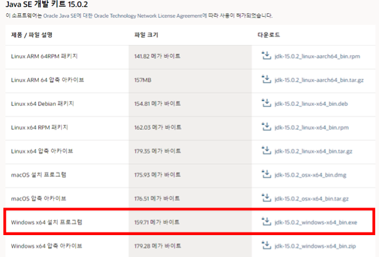Select the macOS 압축 아카이브 label
Screen dimensions: 379x257
(x=39, y=198)
